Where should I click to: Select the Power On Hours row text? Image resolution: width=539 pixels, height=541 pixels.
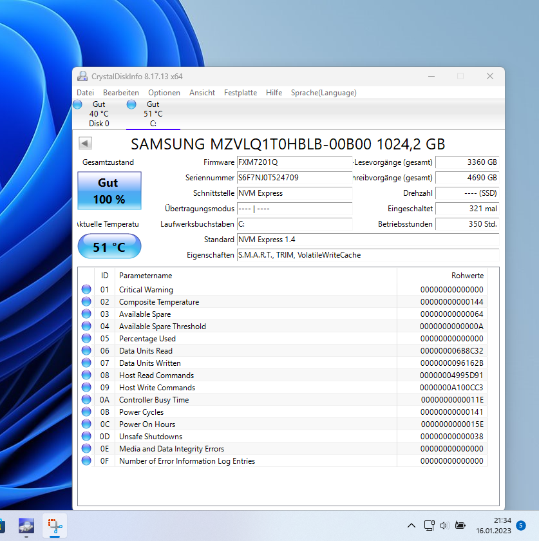click(x=147, y=424)
